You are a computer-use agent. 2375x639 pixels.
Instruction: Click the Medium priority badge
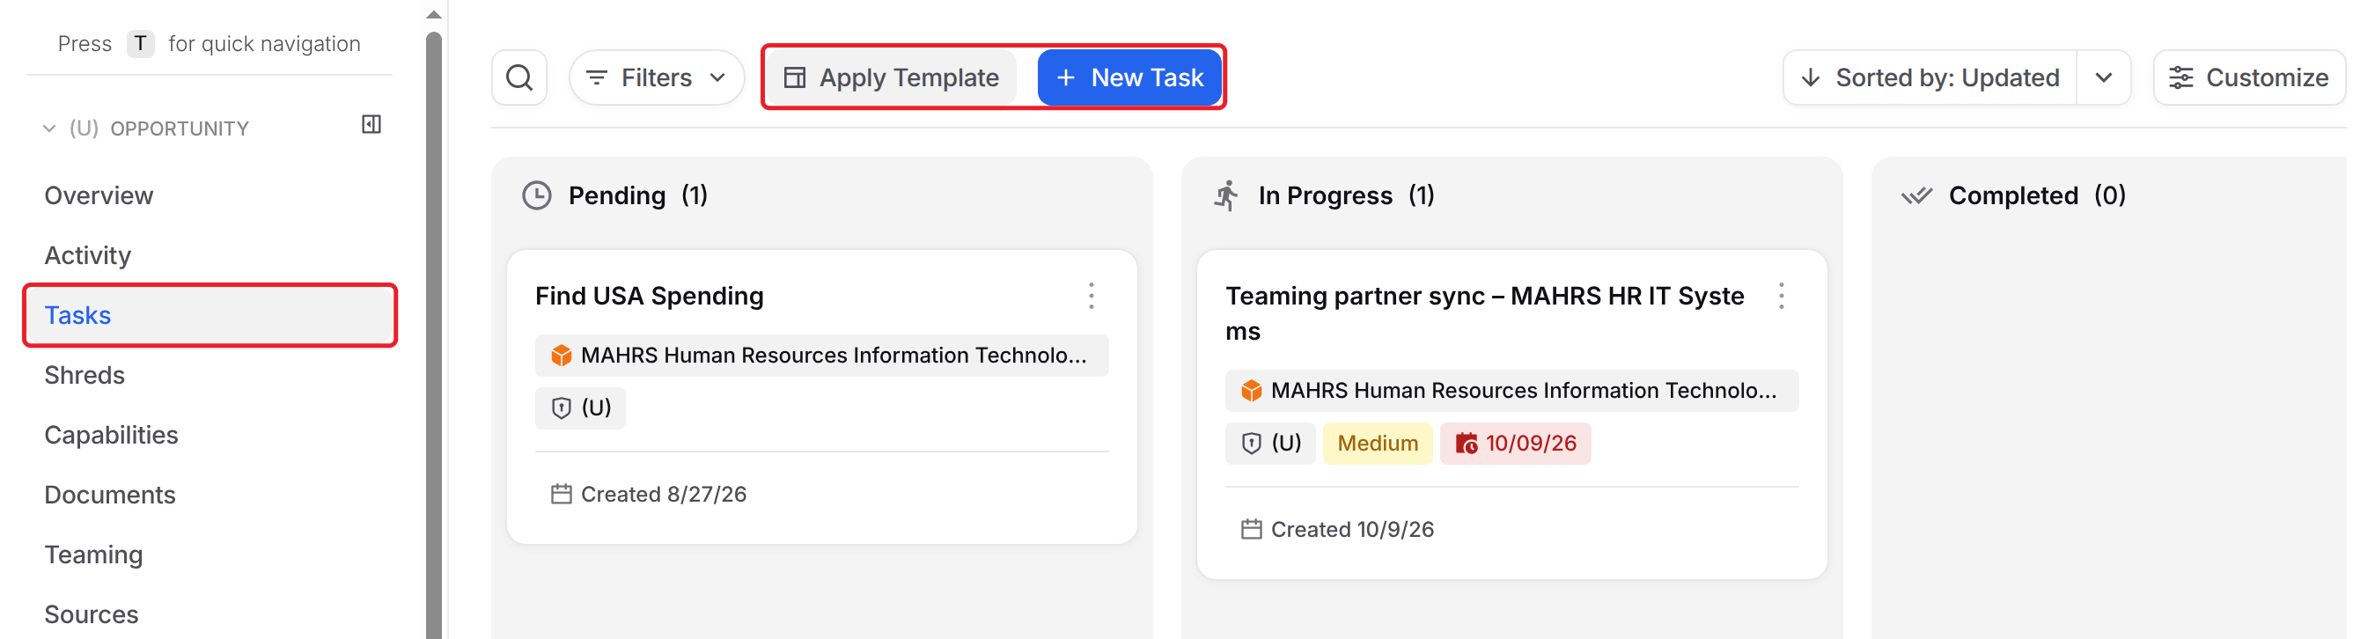click(x=1378, y=444)
